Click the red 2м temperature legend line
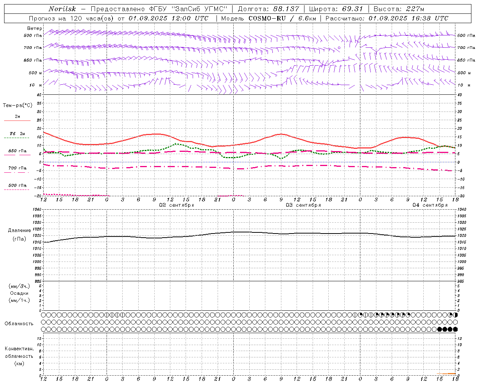Screen dimensions: 477x382 [x=17, y=120]
